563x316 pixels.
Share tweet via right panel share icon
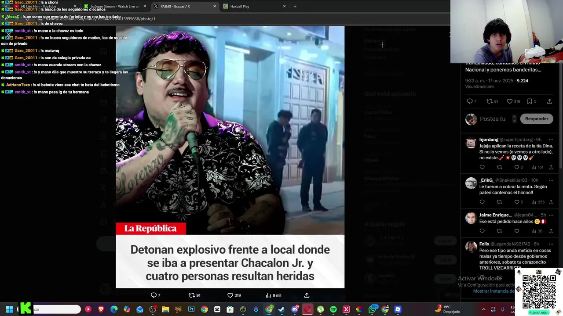(x=549, y=101)
